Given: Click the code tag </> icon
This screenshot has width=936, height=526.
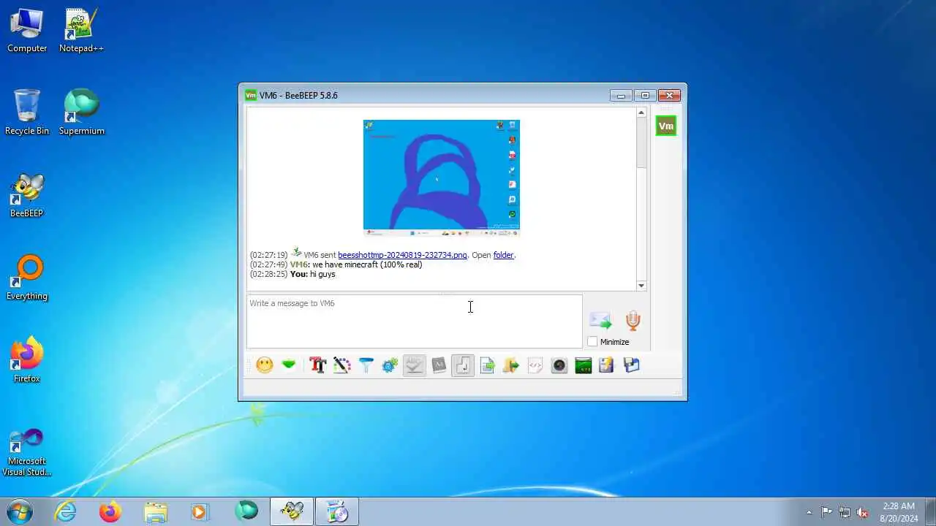Looking at the screenshot, I should pos(535,365).
